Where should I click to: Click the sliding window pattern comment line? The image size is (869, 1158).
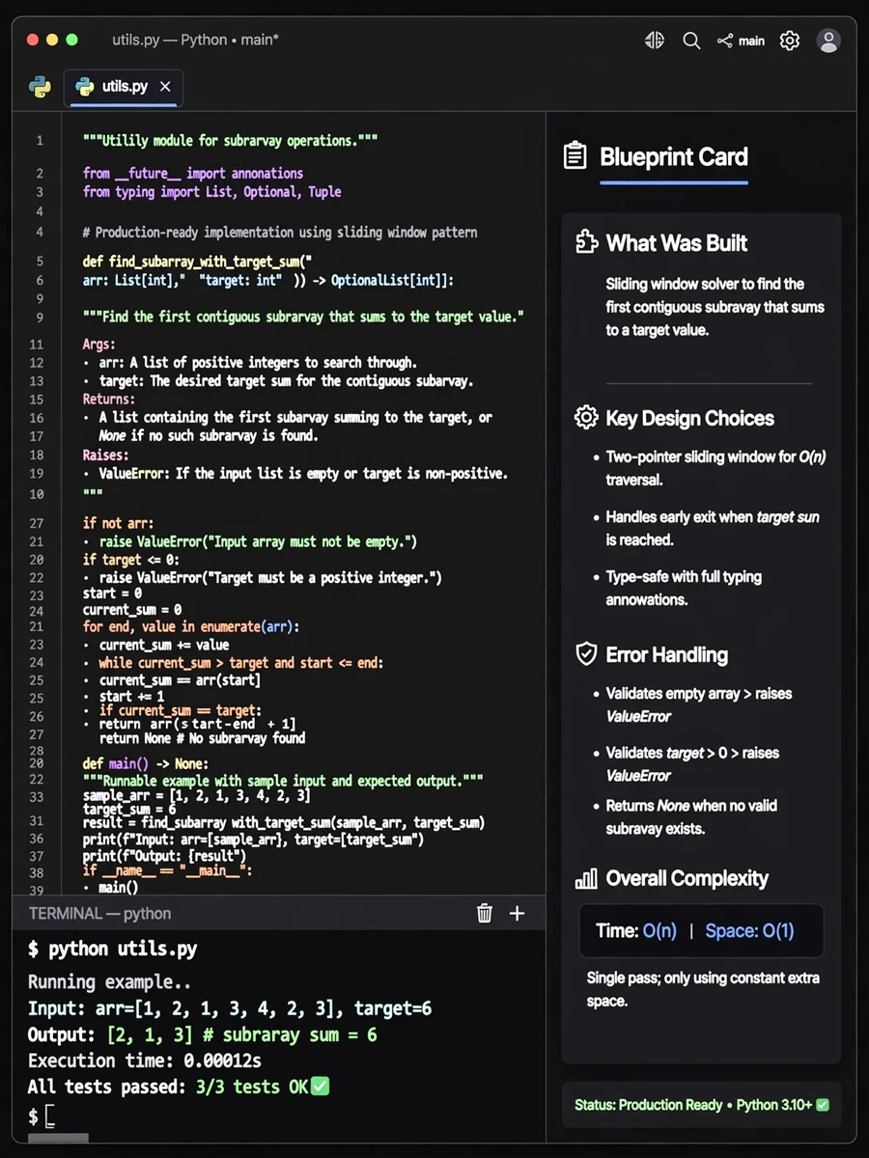coord(280,233)
